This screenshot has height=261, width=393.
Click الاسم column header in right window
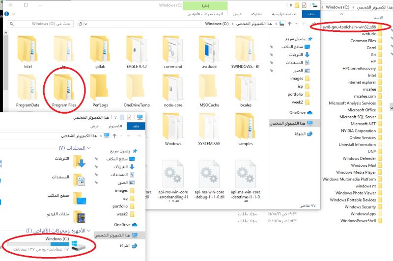pyautogui.click(x=378, y=17)
